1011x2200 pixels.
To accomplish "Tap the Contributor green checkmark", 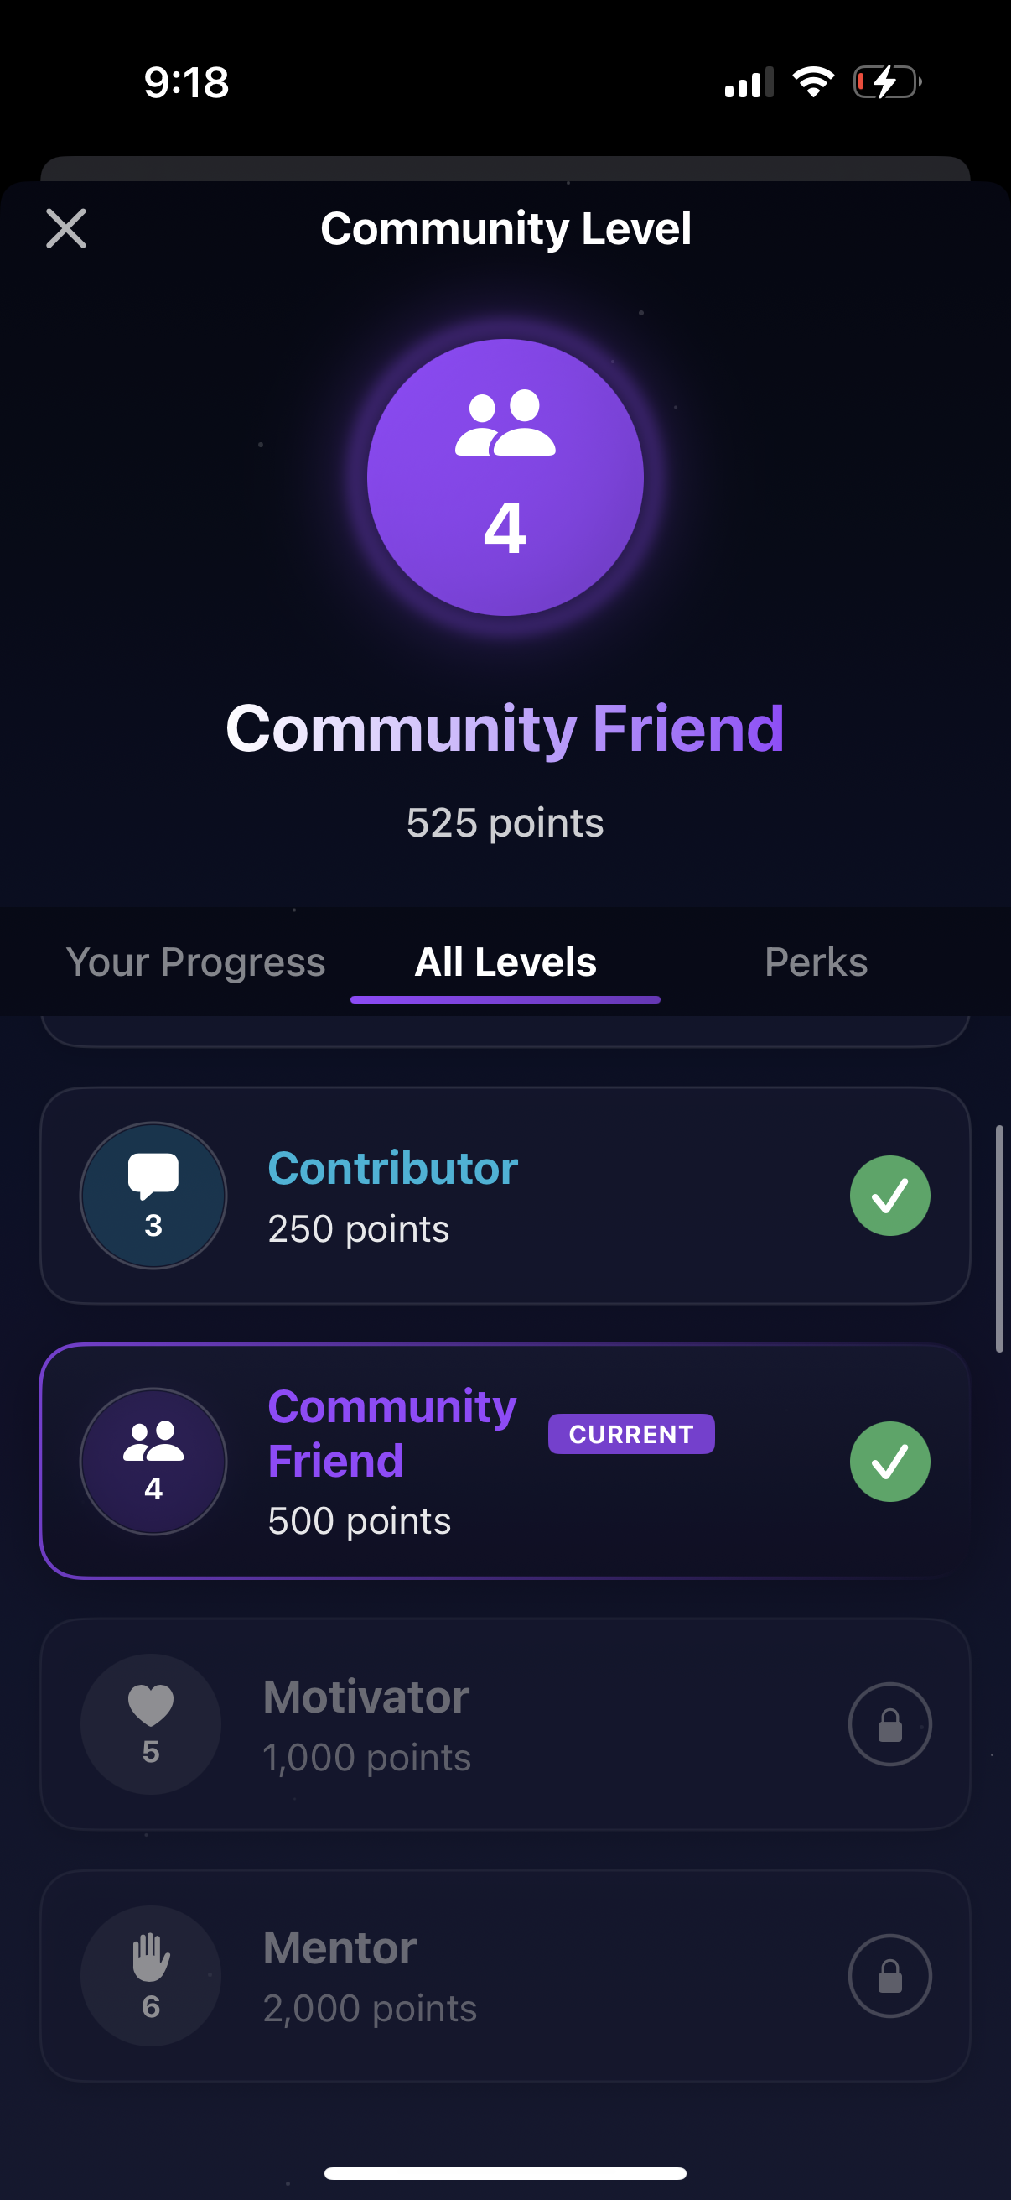I will [x=889, y=1196].
